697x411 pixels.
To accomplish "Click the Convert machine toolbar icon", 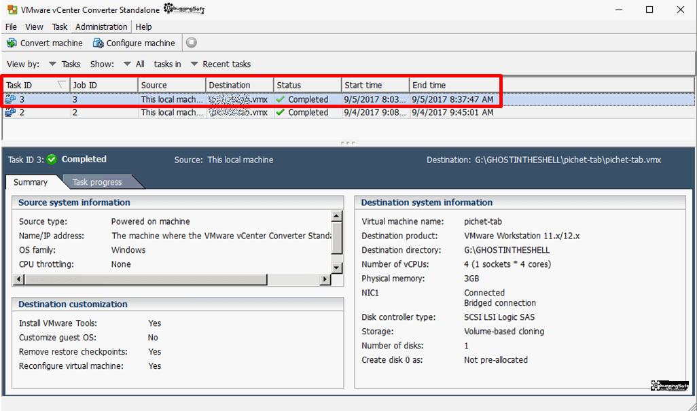I will pos(12,43).
